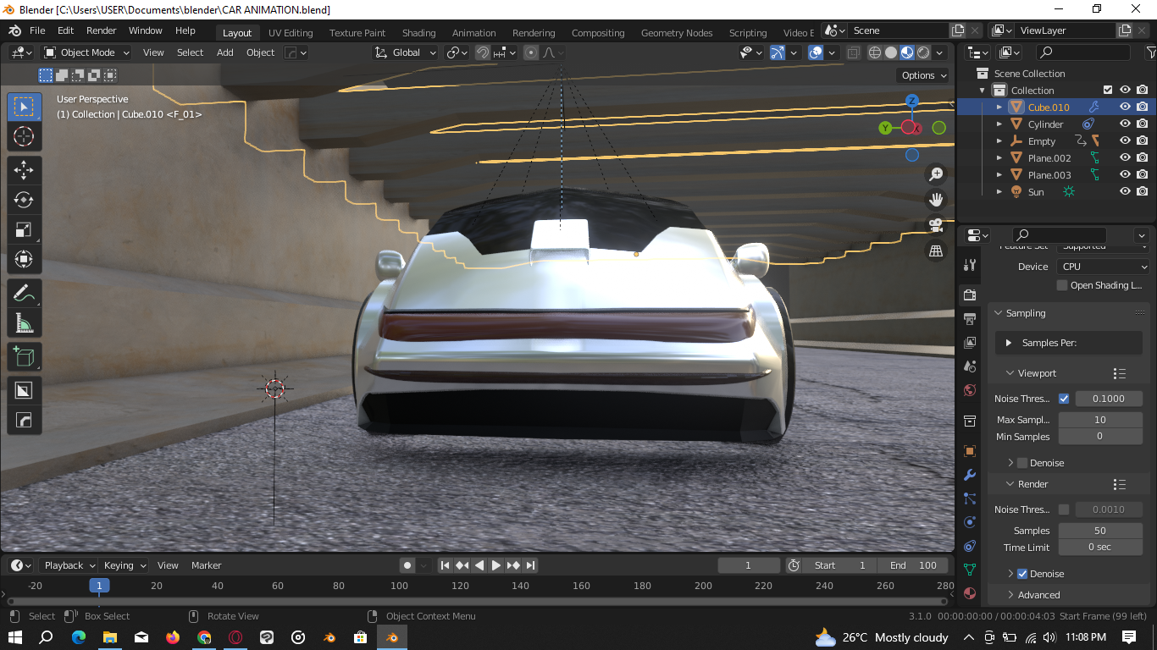1157x650 pixels.
Task: Select solid viewport shading mode
Action: point(891,52)
